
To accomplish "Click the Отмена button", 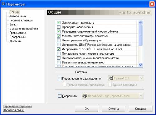I will 114,109.
